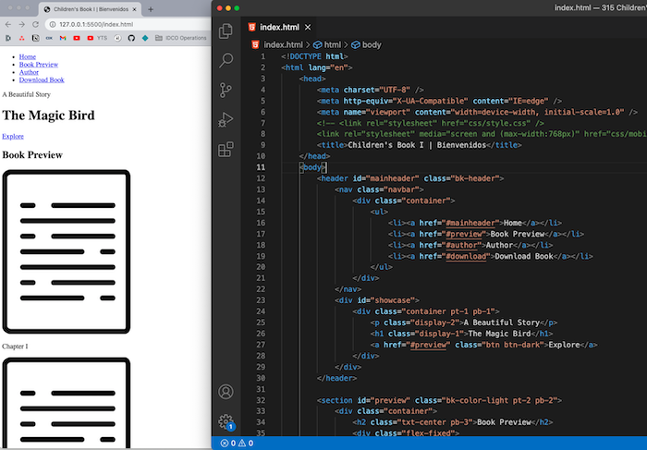This screenshot has height=450, width=647.
Task: Click the errors and warnings status indicator
Action: (x=237, y=443)
